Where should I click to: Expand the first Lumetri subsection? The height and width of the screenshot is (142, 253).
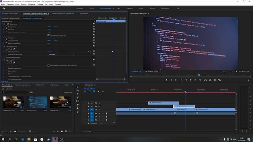coord(4,68)
